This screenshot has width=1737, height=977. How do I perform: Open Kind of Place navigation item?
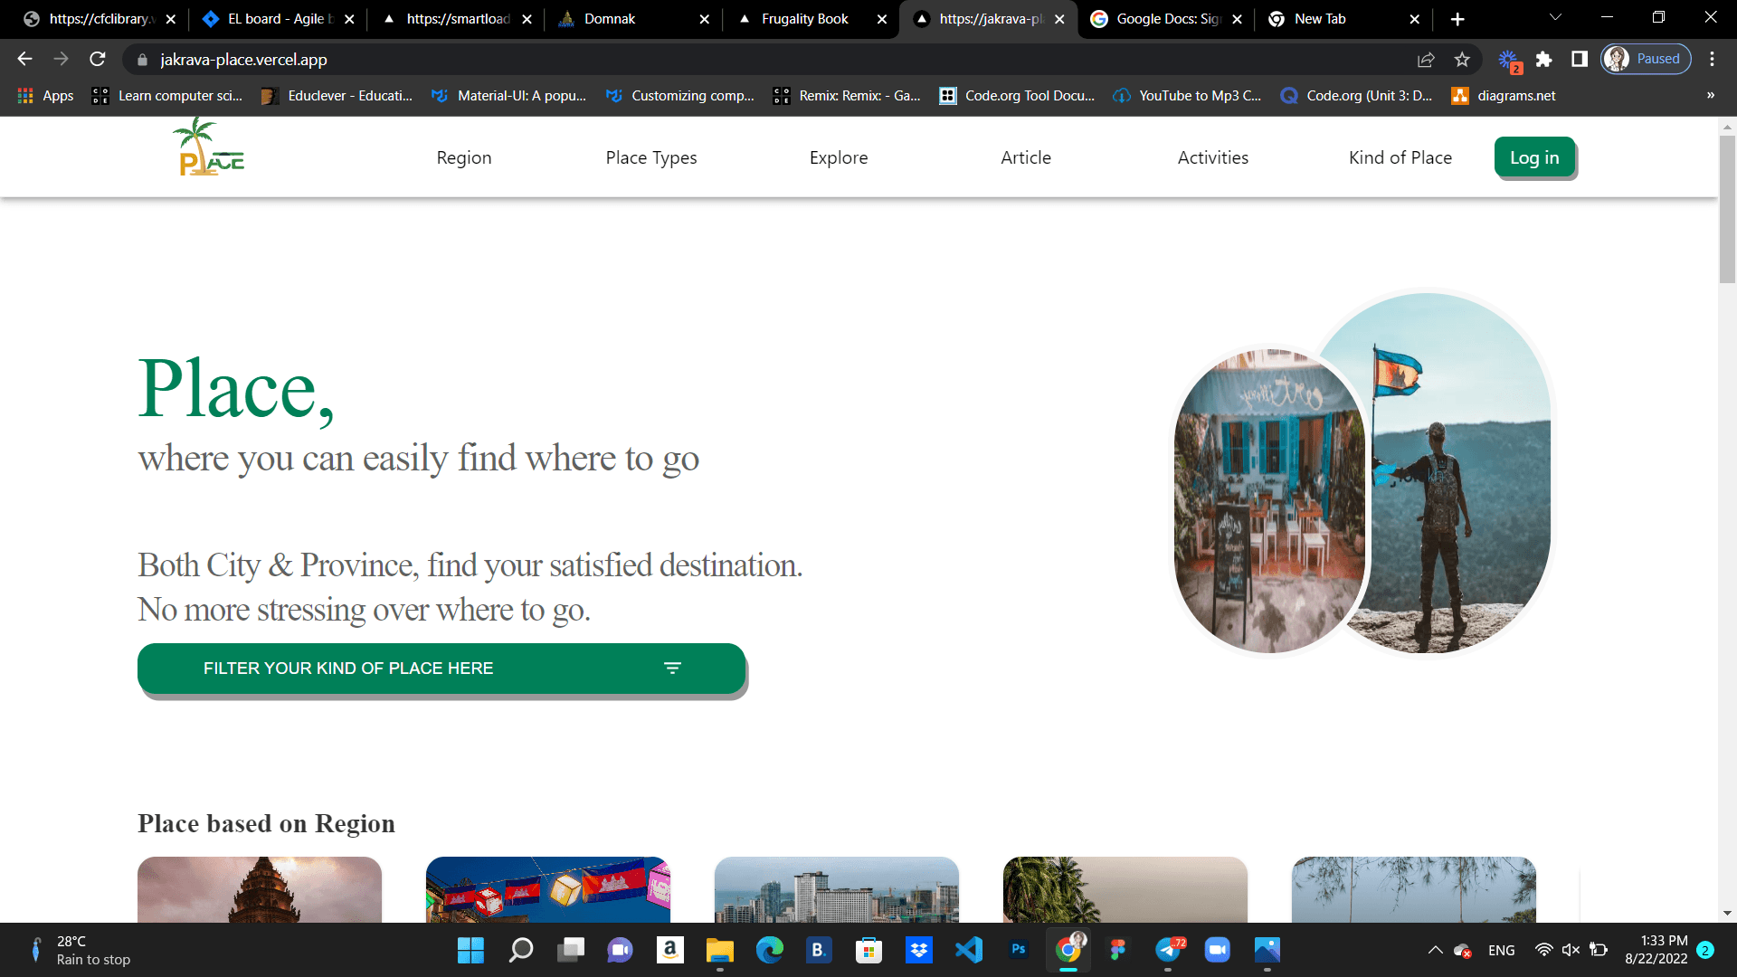pos(1400,157)
